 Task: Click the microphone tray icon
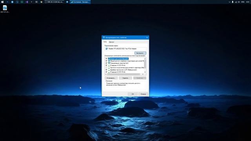233,2
